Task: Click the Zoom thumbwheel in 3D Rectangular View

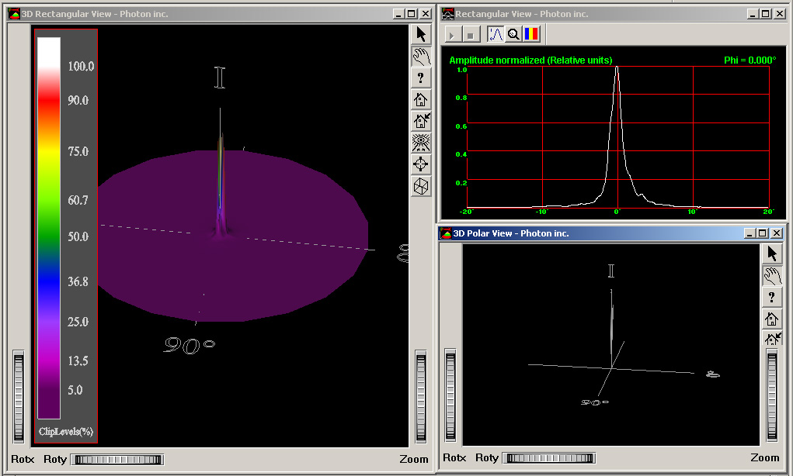Action: coord(421,398)
